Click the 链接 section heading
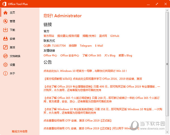The height and width of the screenshot is (135, 170). [48, 24]
